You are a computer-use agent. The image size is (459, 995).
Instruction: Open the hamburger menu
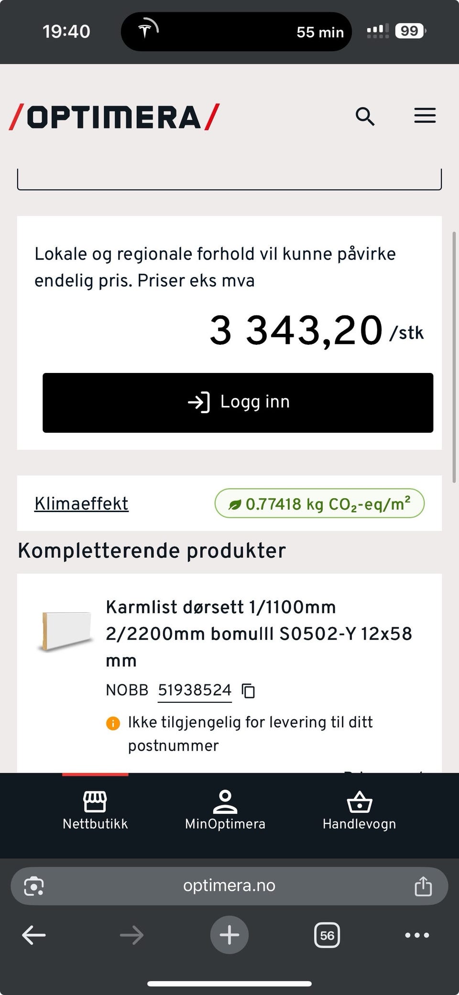(425, 116)
